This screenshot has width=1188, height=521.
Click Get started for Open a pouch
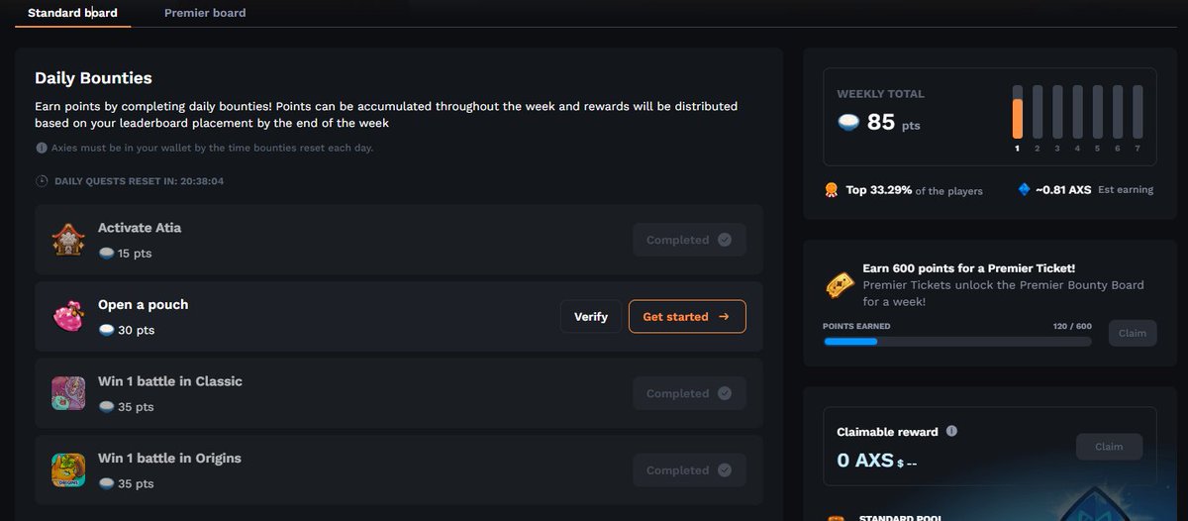pos(687,317)
